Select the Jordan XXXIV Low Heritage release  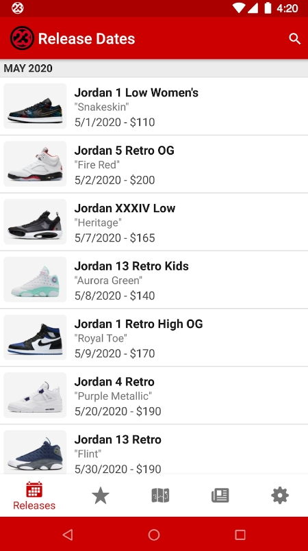[154, 222]
